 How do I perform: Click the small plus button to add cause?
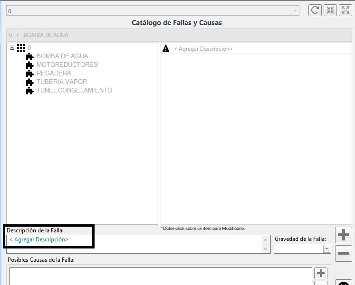[x=321, y=273]
